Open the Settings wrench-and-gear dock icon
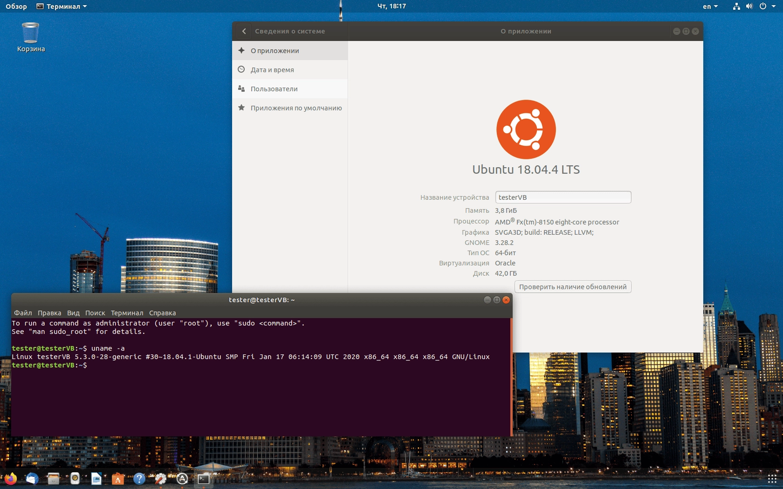The width and height of the screenshot is (783, 489). click(x=160, y=478)
